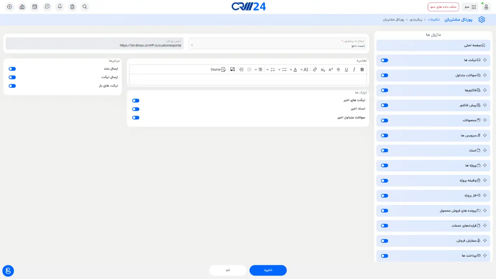The image size is (496, 279).
Task: Click the chat messages icon
Action: click(x=47, y=7)
